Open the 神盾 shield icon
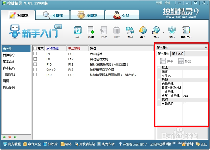210x150 pixels. click(172, 30)
